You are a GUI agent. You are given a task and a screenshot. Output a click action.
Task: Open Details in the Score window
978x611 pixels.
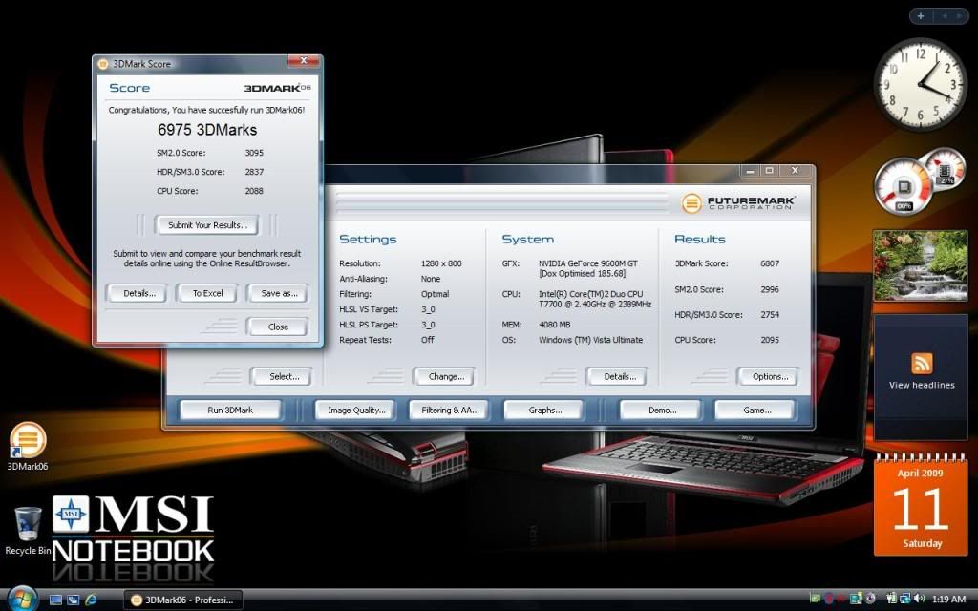139,293
